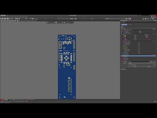Viewport: 157px width, 118px height.
Task: Click the search field in View Configuration
Action: (138, 22)
